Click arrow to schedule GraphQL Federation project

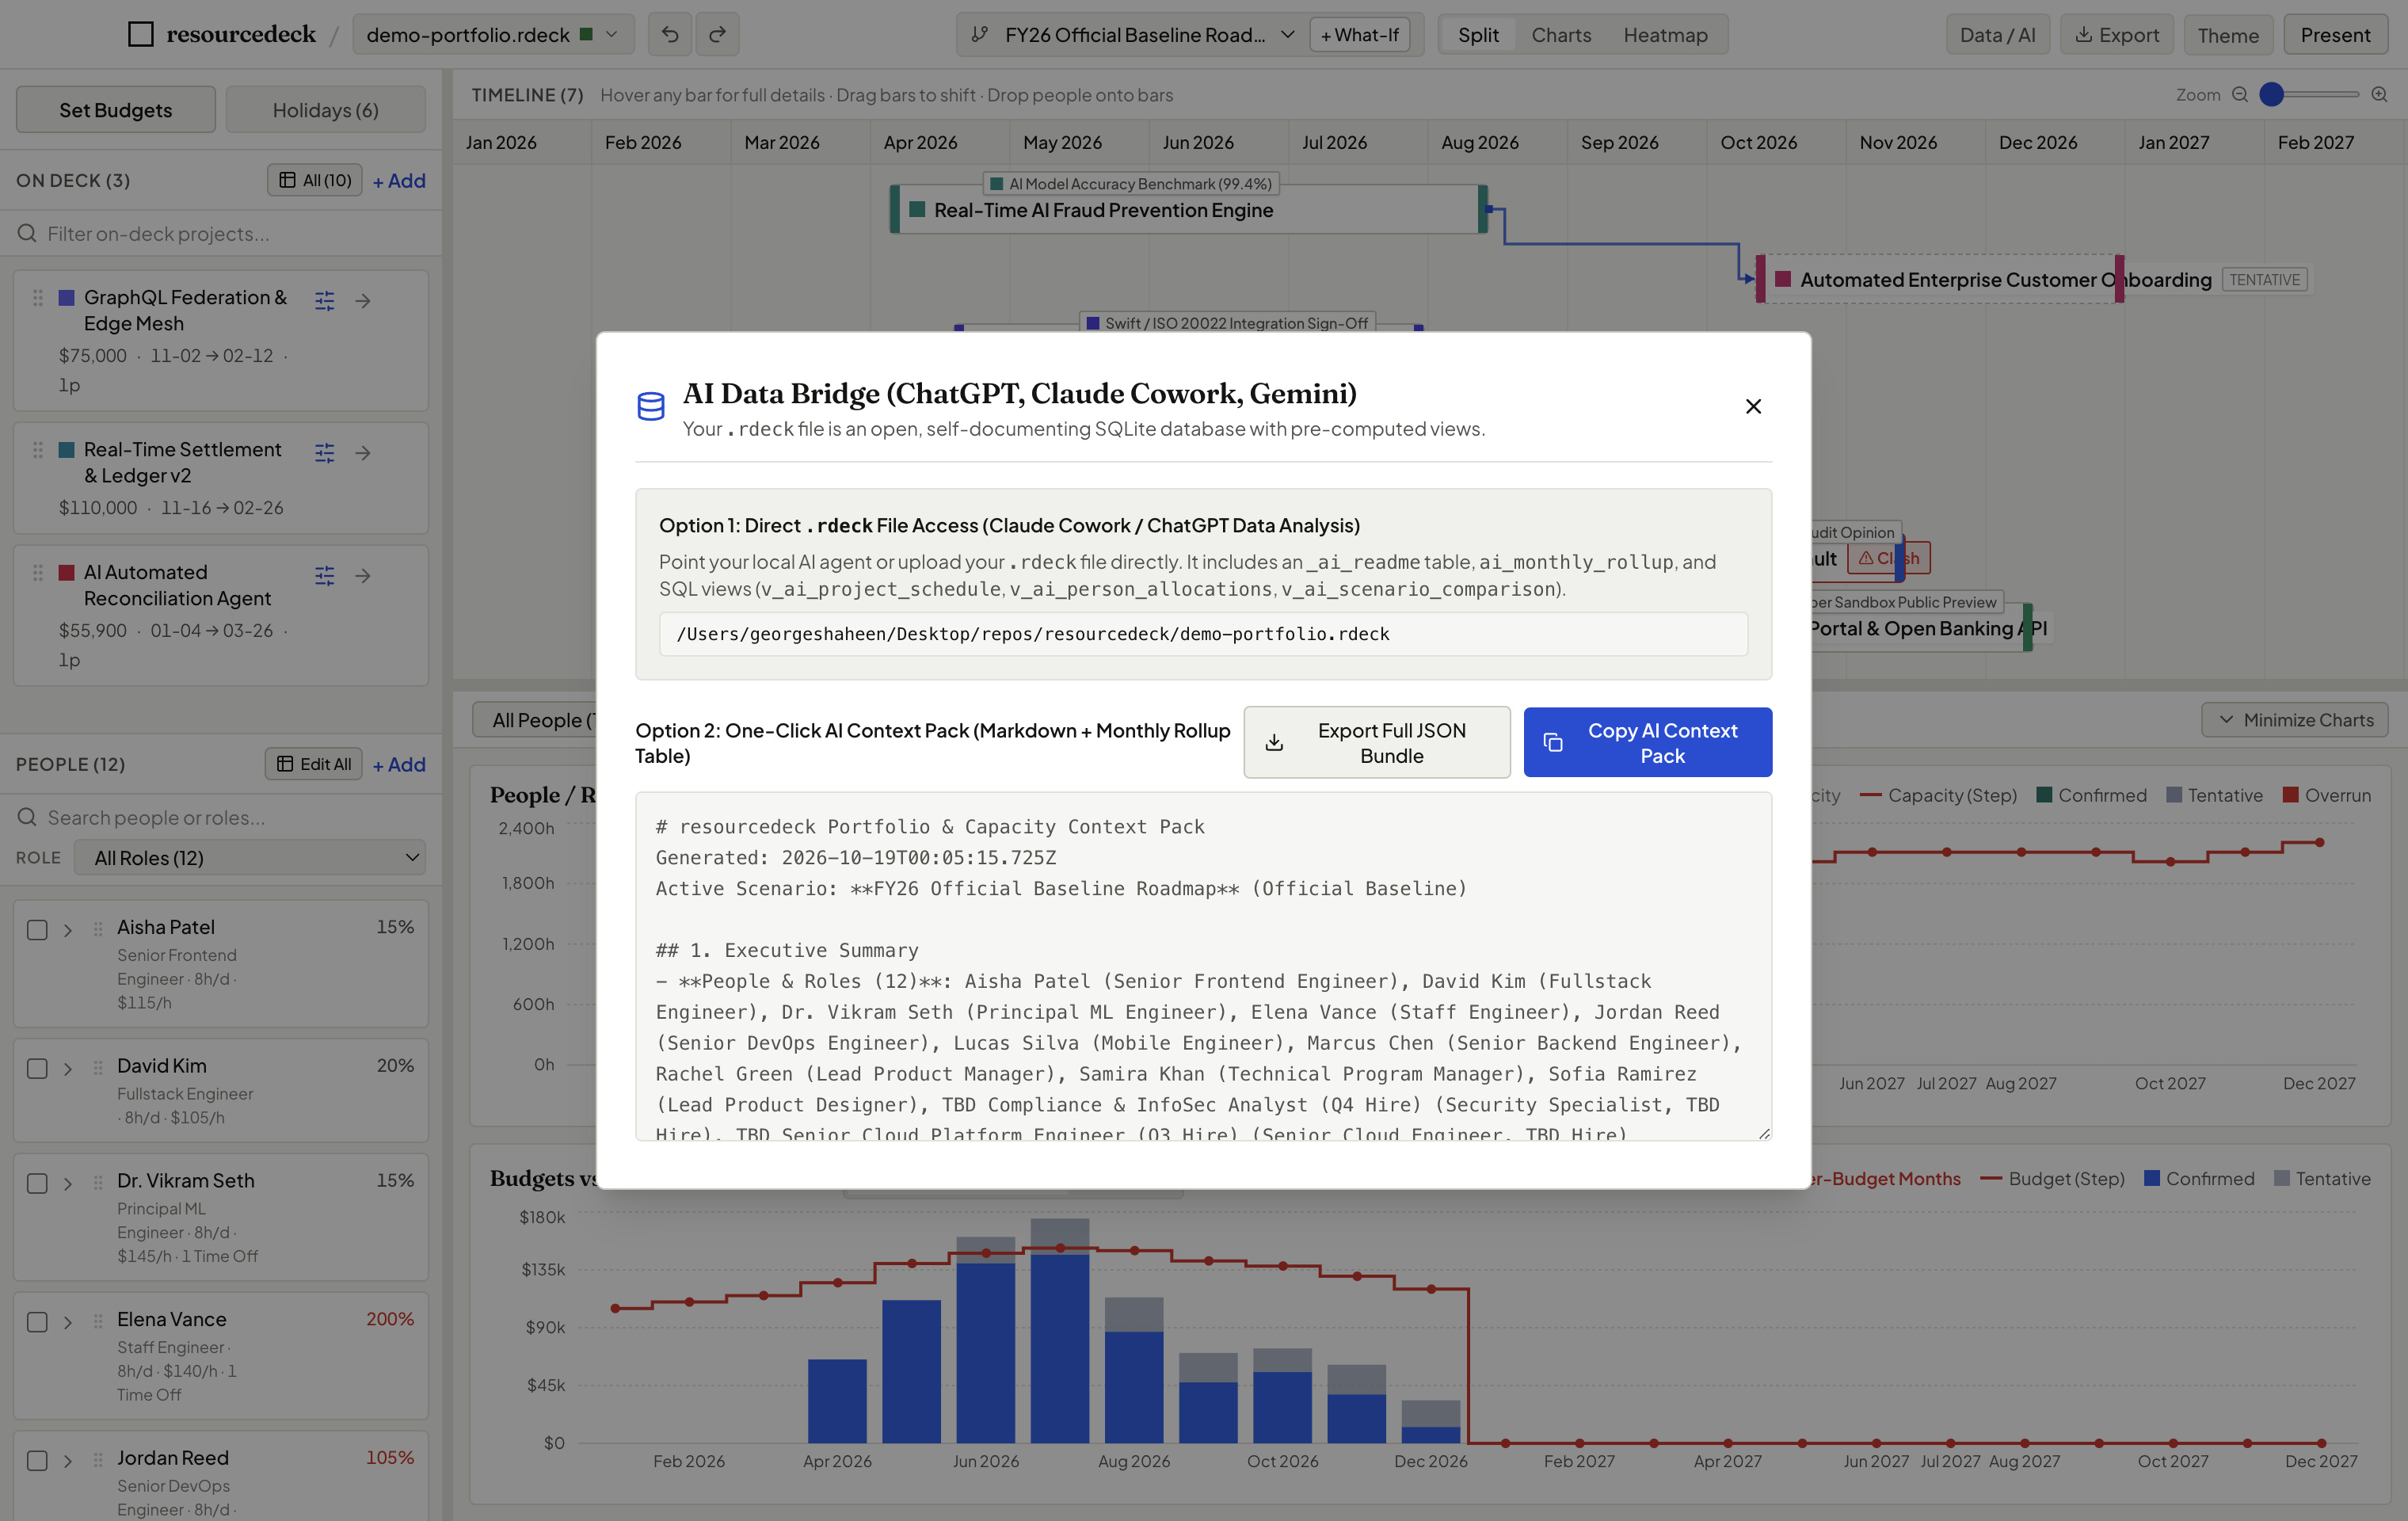coord(363,300)
